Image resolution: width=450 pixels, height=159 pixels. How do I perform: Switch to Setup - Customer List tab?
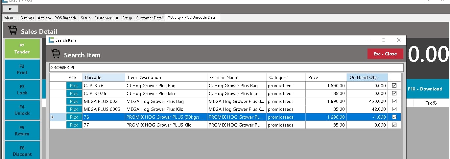pos(100,18)
